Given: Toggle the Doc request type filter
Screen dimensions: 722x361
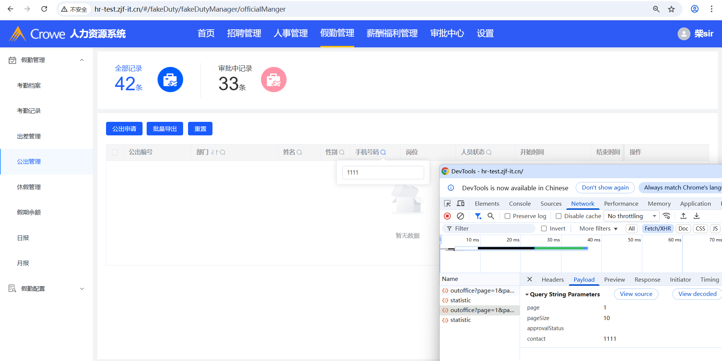Looking at the screenshot, I should [x=683, y=228].
